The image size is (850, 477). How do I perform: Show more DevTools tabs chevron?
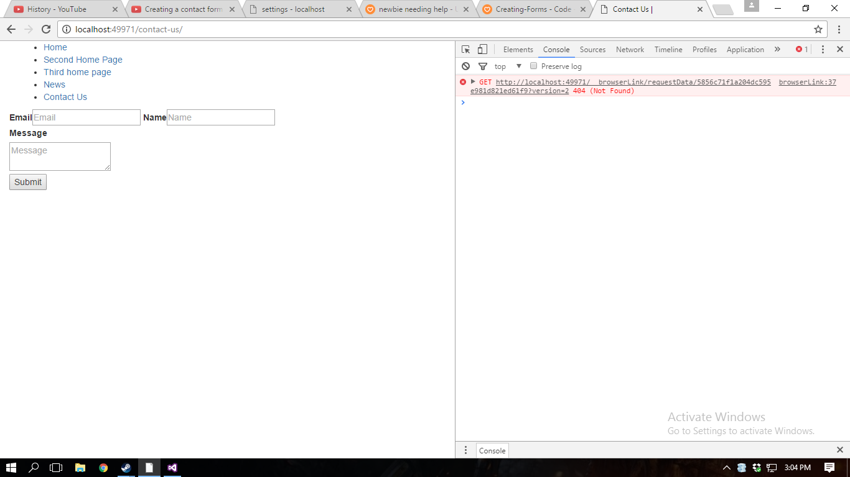coord(777,50)
